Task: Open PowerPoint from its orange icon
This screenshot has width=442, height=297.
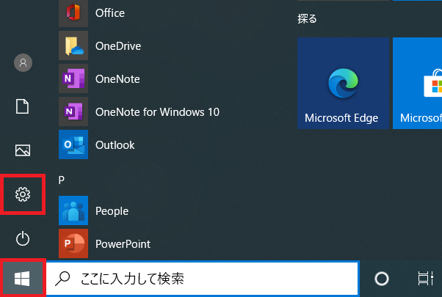Action: pyautogui.click(x=73, y=243)
